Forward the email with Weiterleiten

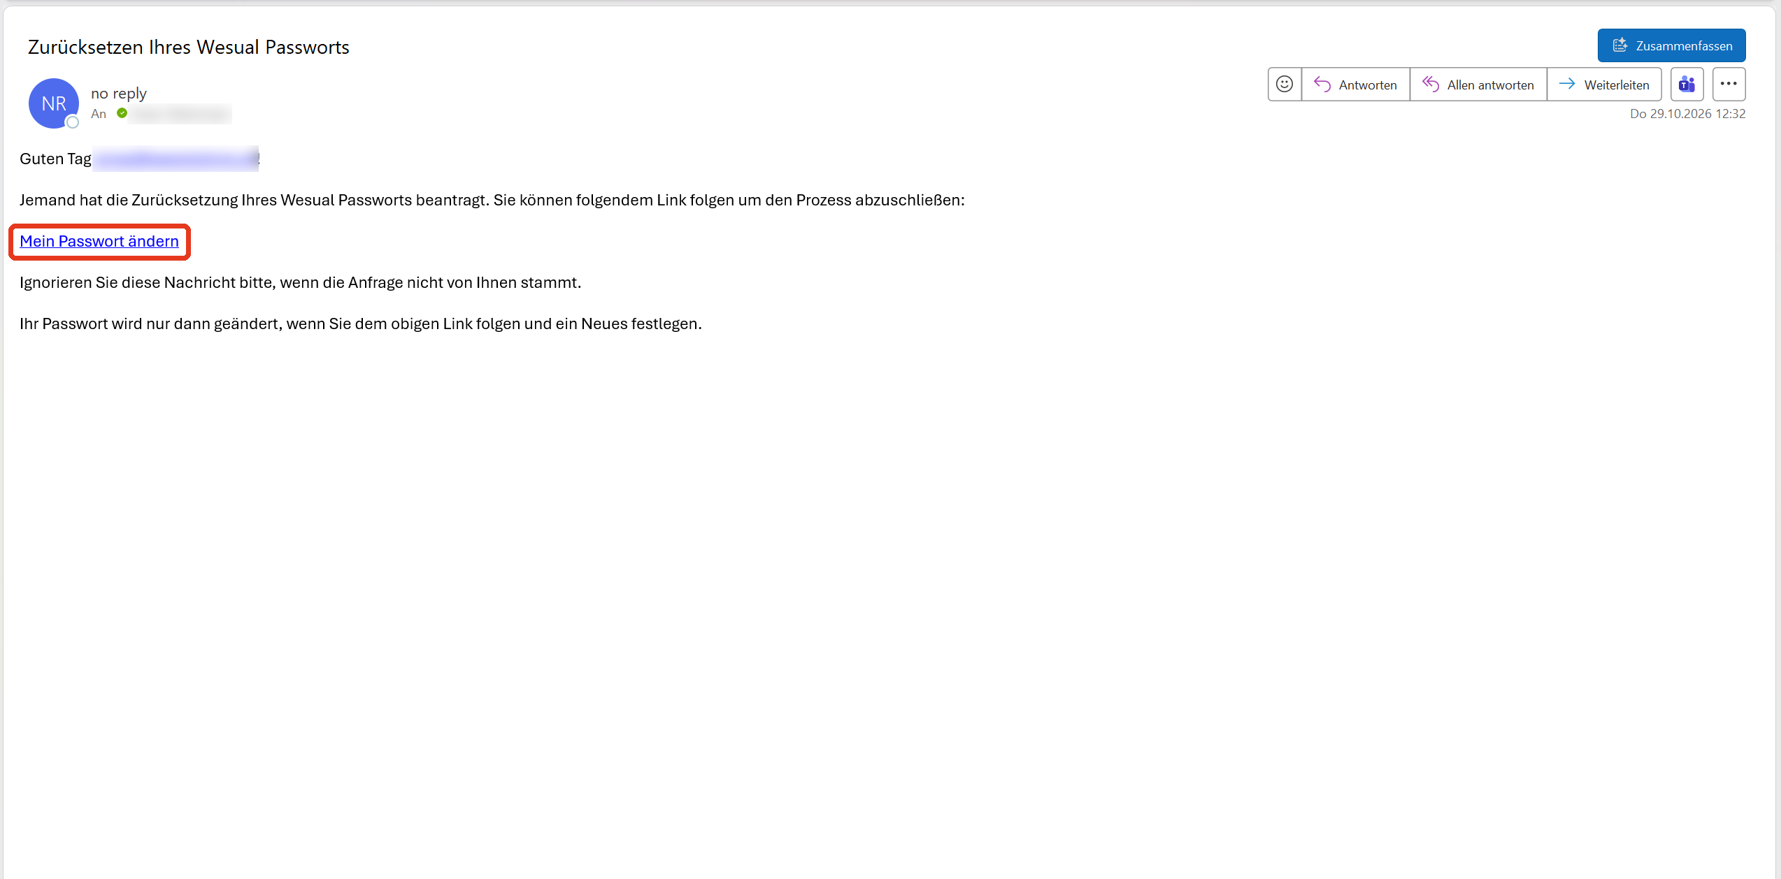click(x=1604, y=85)
